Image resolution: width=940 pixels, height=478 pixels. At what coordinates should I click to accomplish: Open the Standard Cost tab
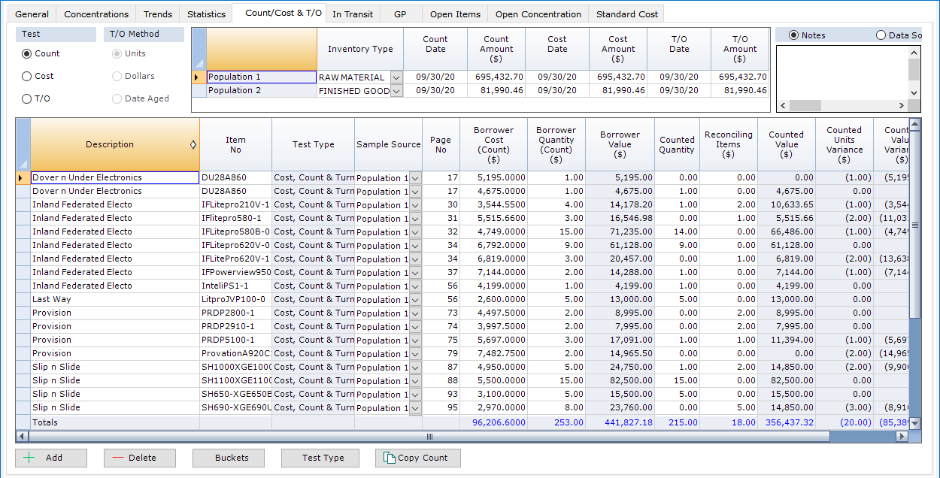click(x=626, y=13)
